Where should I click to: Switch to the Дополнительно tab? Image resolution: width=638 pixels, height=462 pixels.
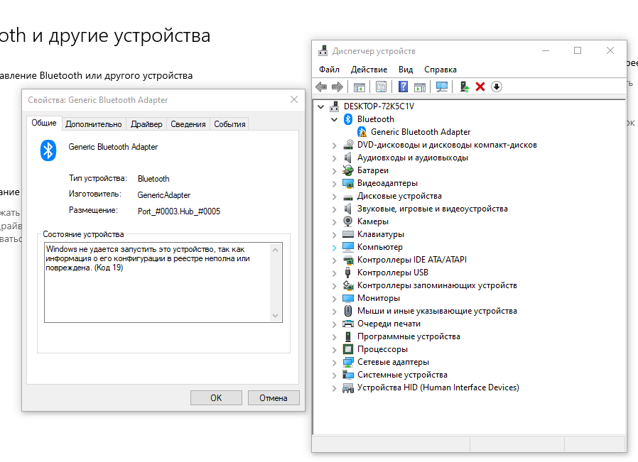(94, 124)
